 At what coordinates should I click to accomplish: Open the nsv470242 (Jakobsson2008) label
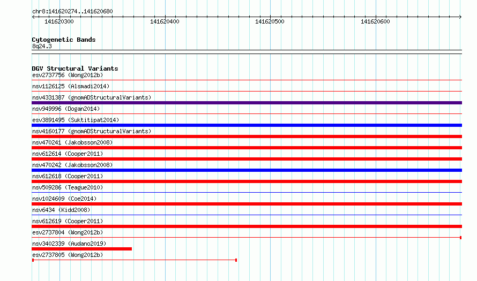click(x=72, y=165)
